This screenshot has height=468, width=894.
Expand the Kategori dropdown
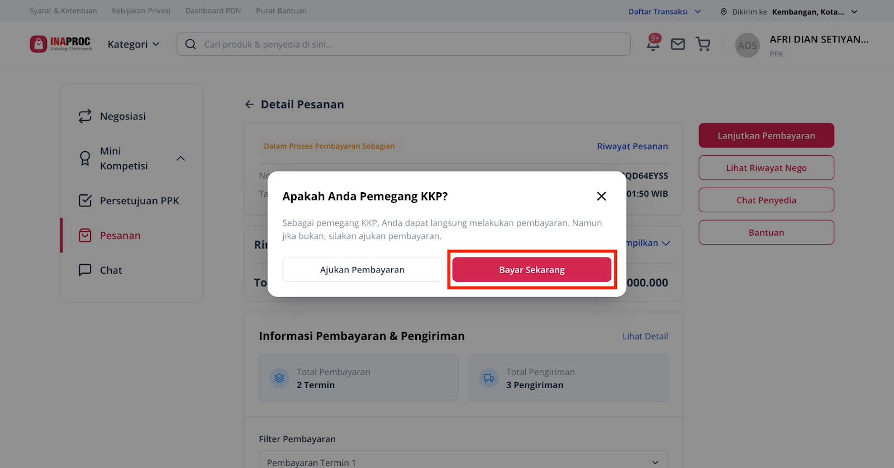coord(134,44)
